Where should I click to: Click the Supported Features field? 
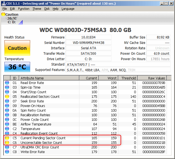point(118,70)
